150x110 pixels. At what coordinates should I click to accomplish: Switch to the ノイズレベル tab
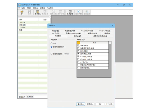[55, 33]
